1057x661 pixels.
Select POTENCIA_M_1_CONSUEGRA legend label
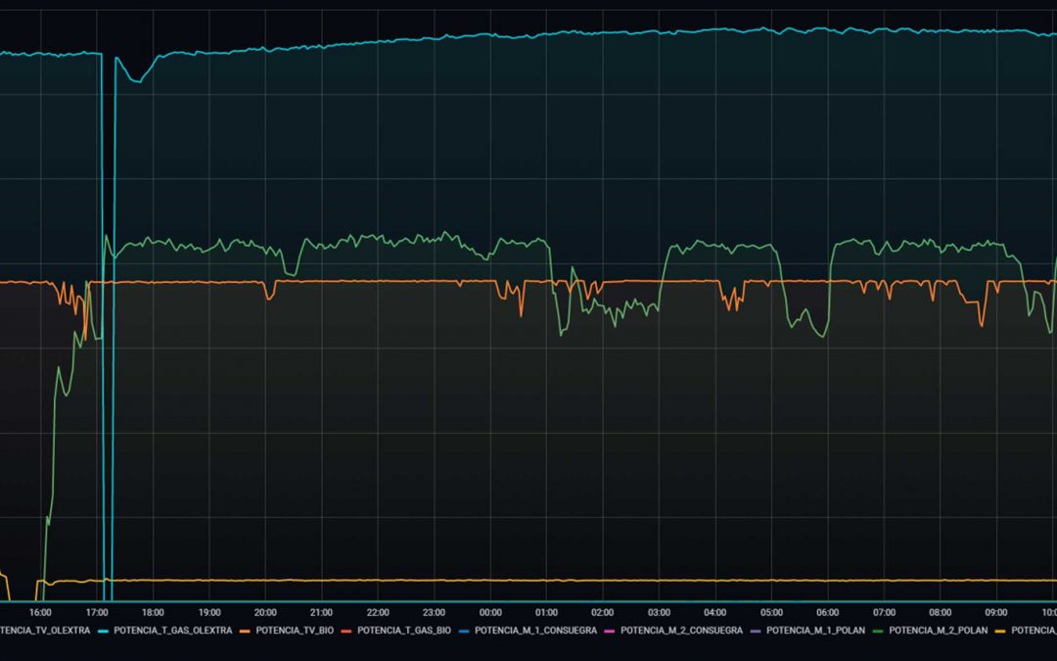pos(535,631)
